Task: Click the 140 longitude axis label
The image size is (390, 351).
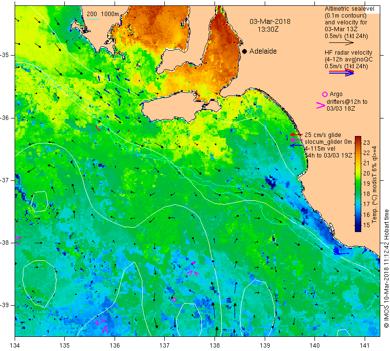Action: (314, 346)
